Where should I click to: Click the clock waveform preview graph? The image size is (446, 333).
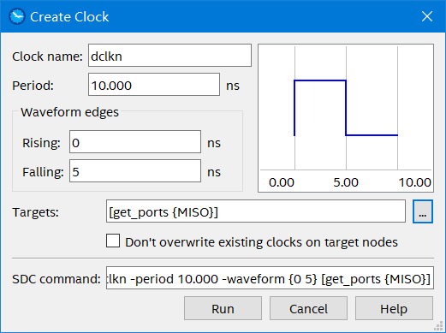click(x=346, y=118)
